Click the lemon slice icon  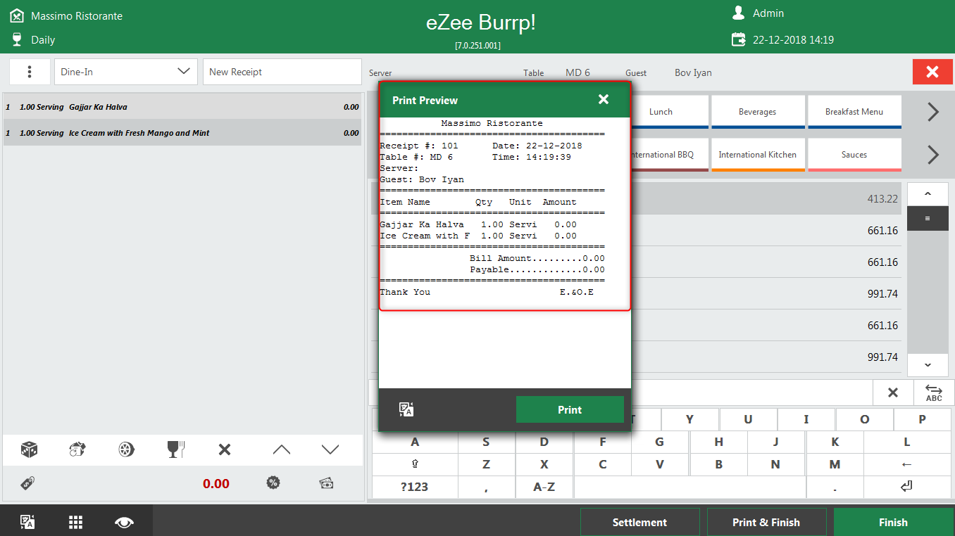point(127,449)
